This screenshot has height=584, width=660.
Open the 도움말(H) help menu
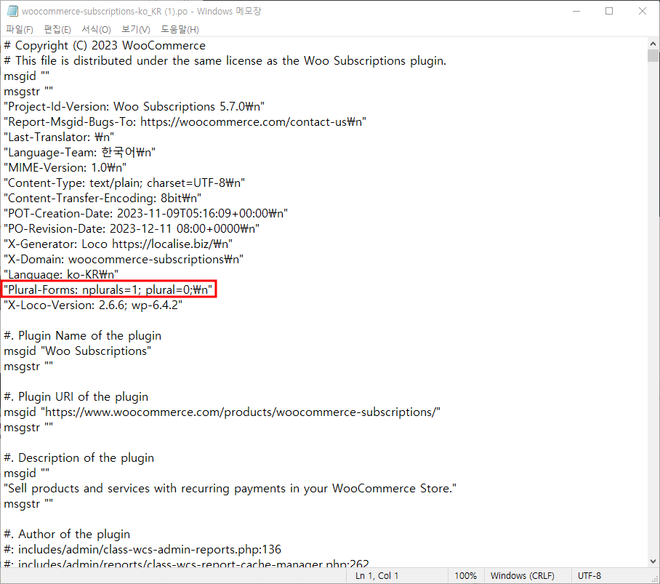180,30
